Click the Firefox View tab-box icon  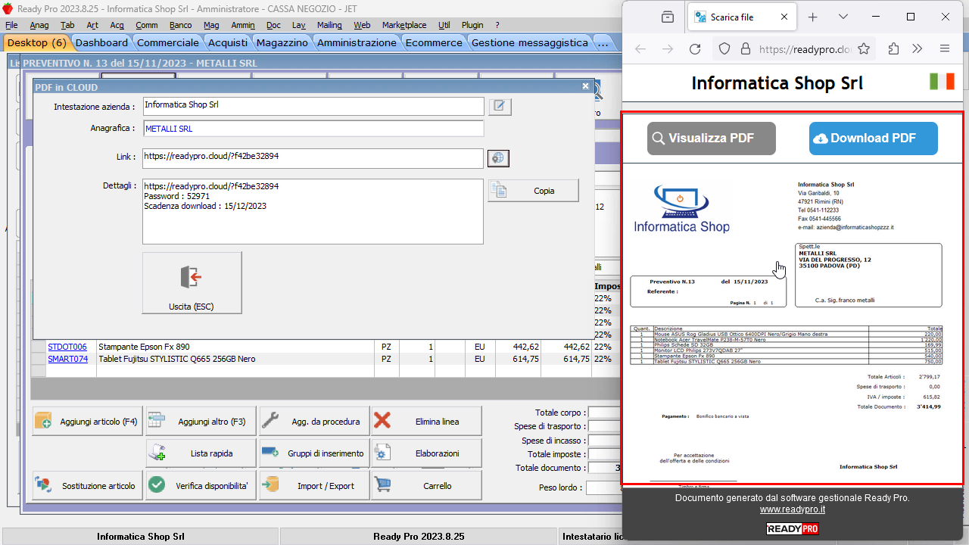(x=668, y=17)
